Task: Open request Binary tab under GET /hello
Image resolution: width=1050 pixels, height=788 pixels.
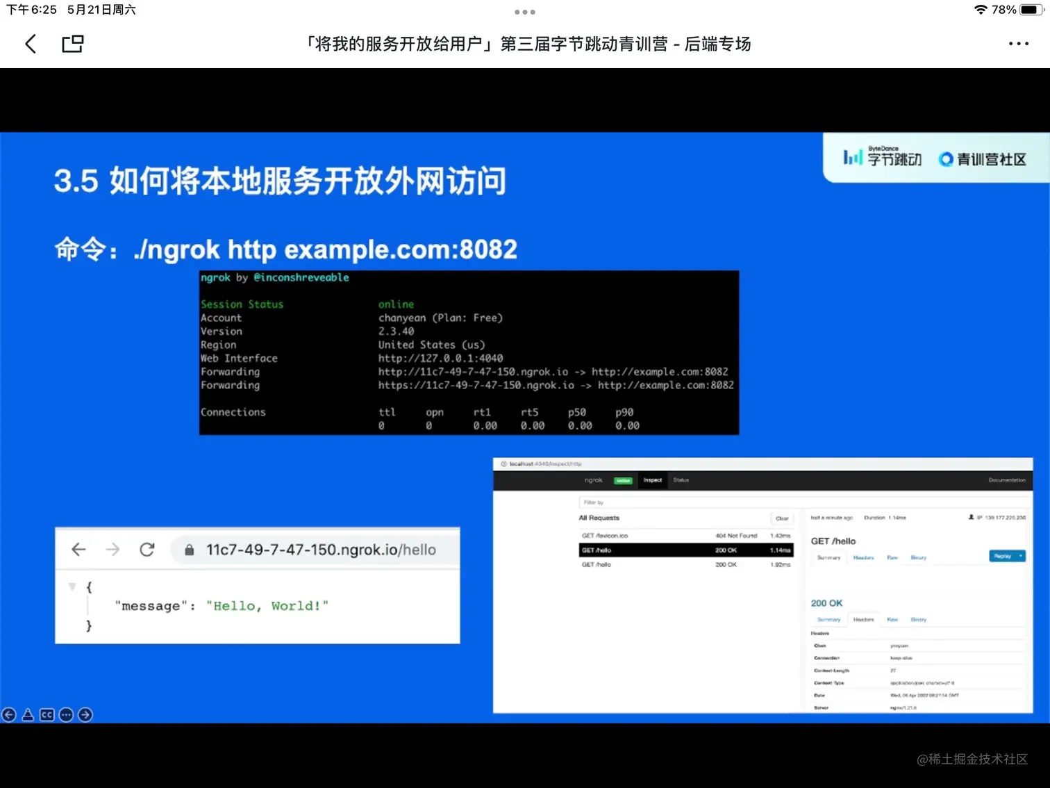Action: pyautogui.click(x=918, y=557)
